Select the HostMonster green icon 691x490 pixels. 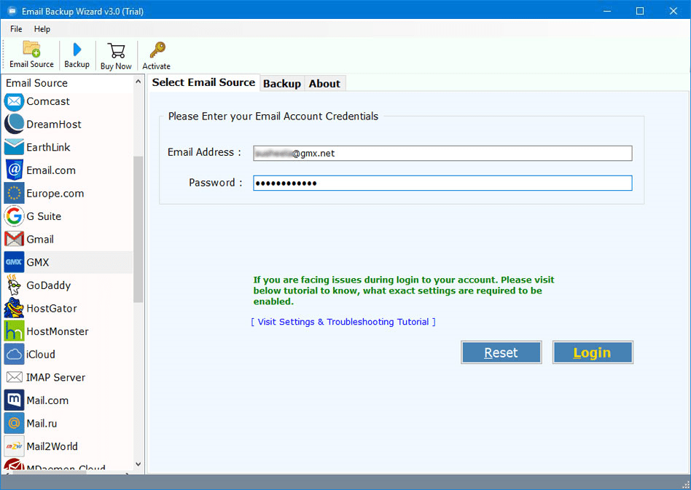point(14,331)
